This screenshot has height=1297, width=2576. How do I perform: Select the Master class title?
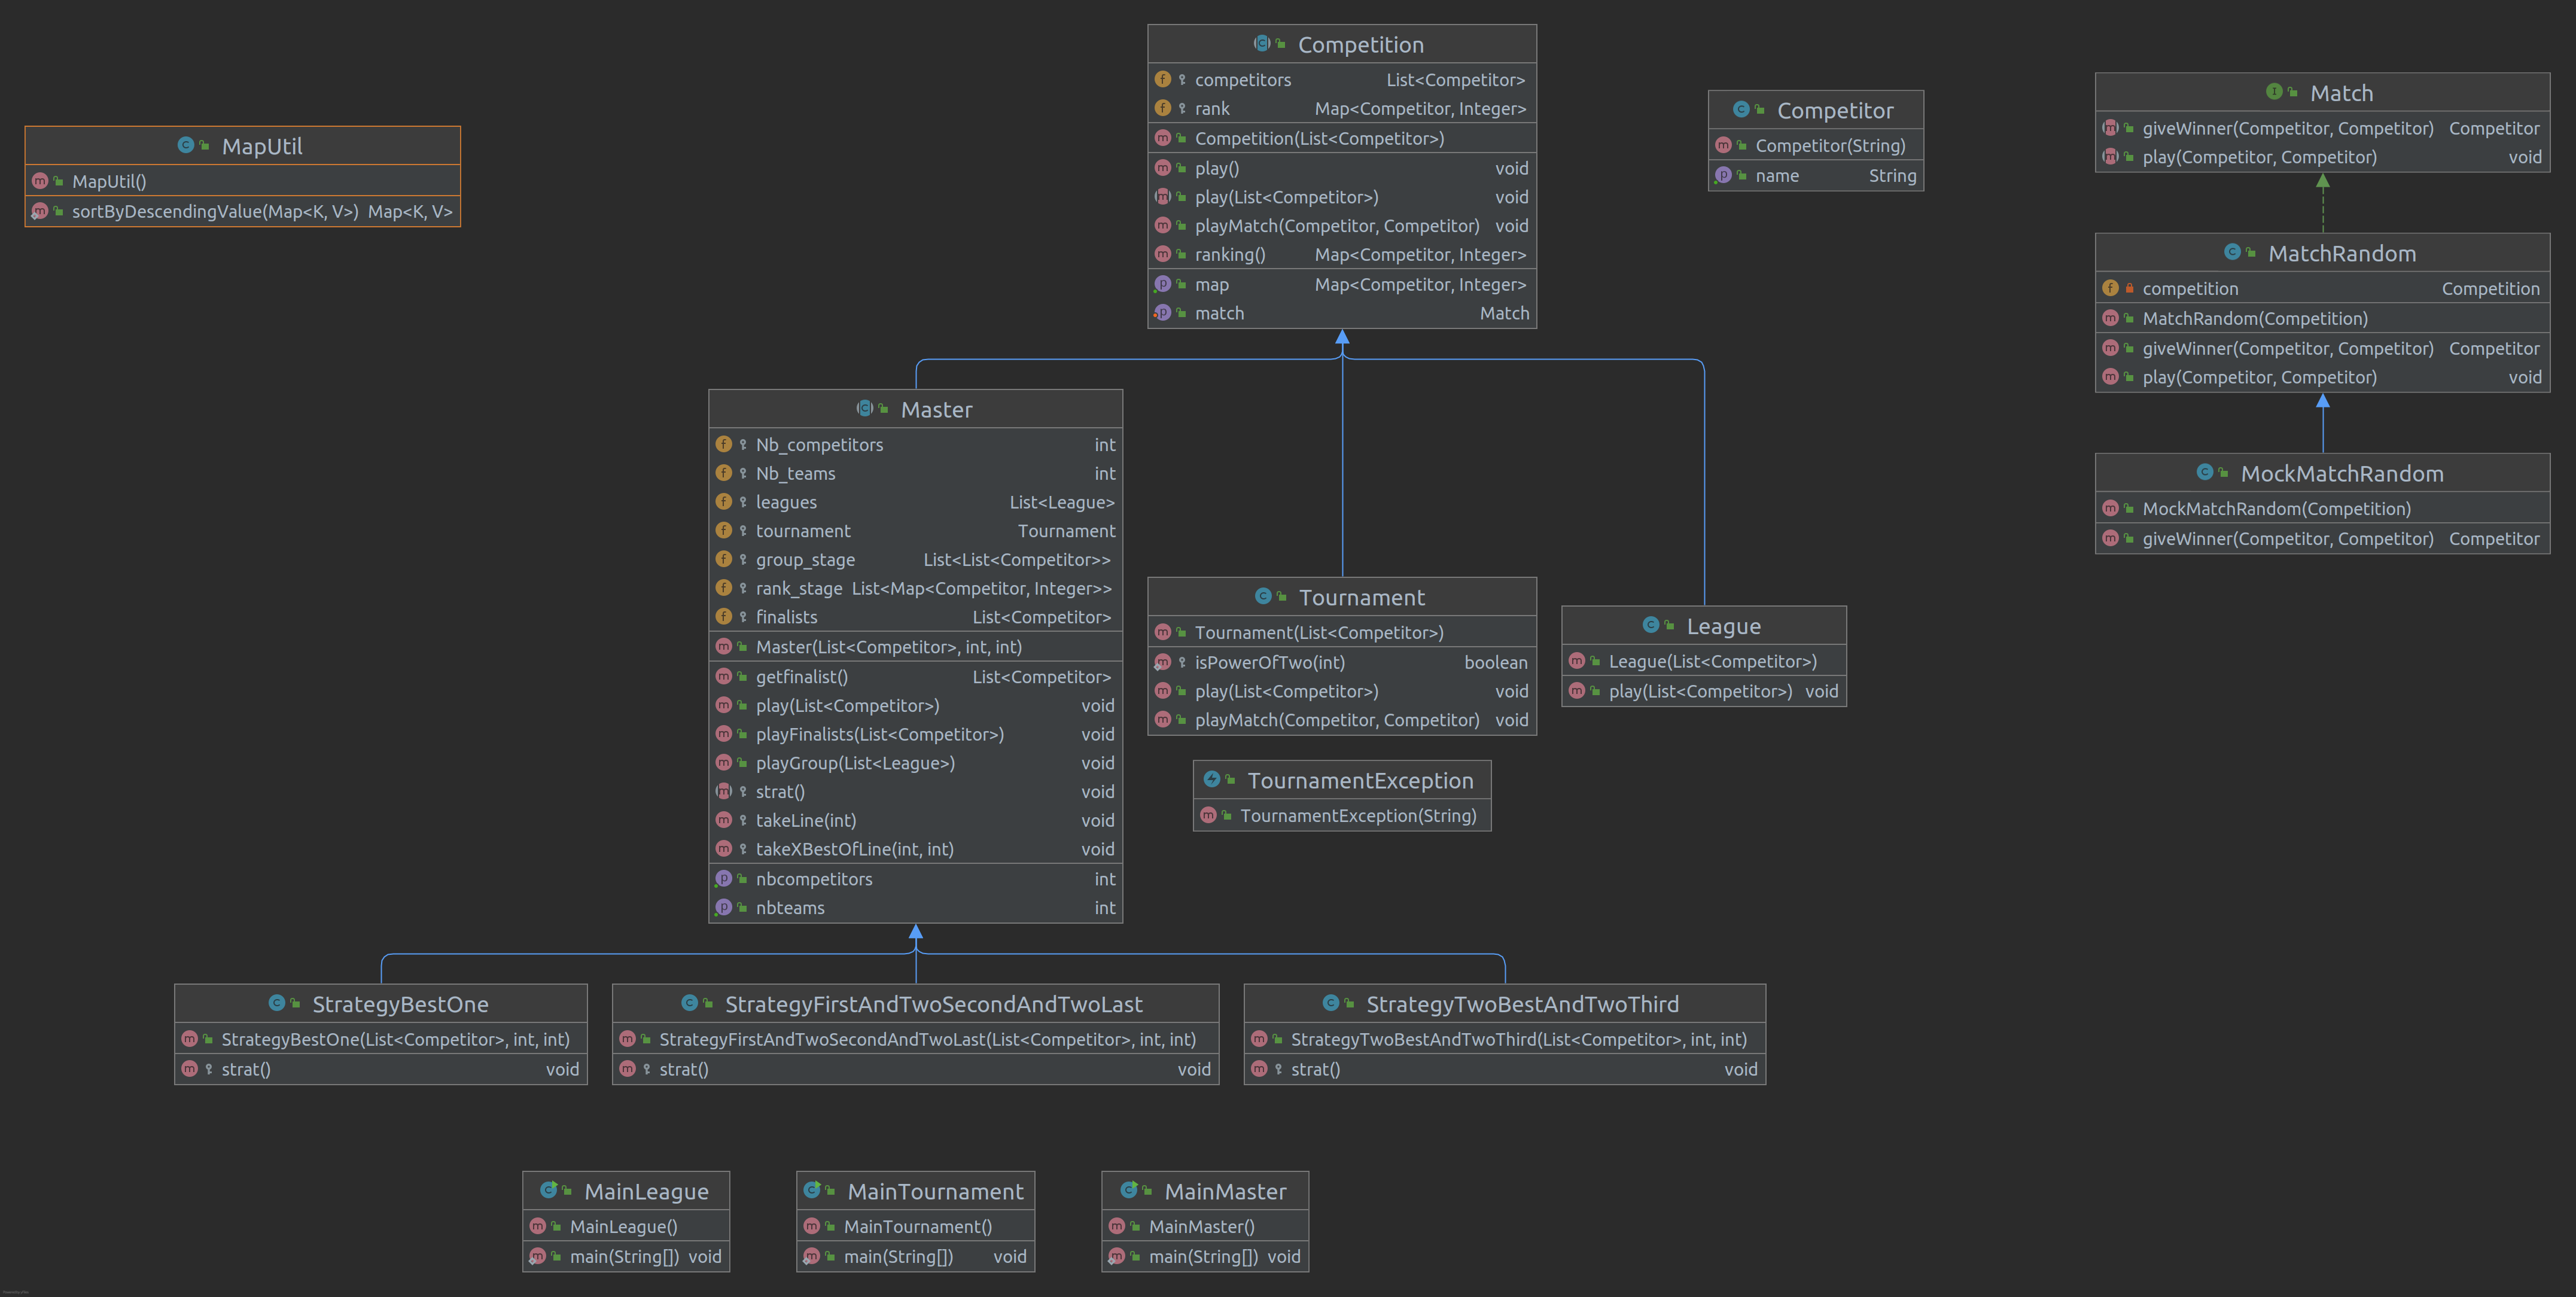[937, 410]
